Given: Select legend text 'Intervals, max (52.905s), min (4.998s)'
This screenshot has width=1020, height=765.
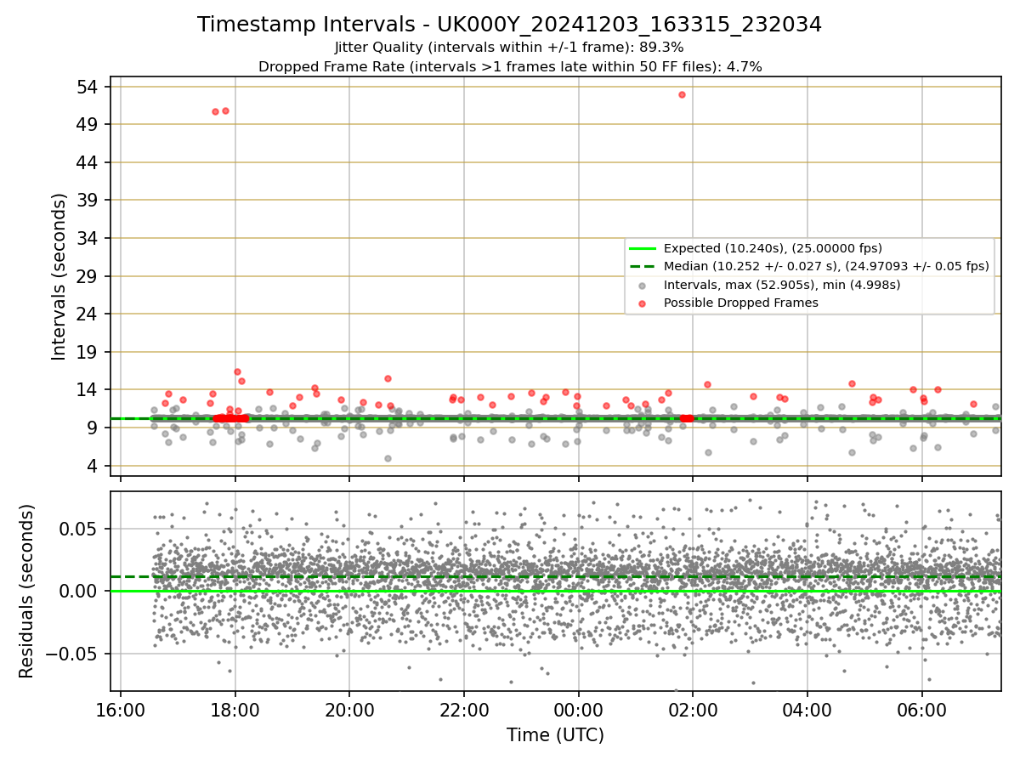Looking at the screenshot, I should [x=782, y=285].
